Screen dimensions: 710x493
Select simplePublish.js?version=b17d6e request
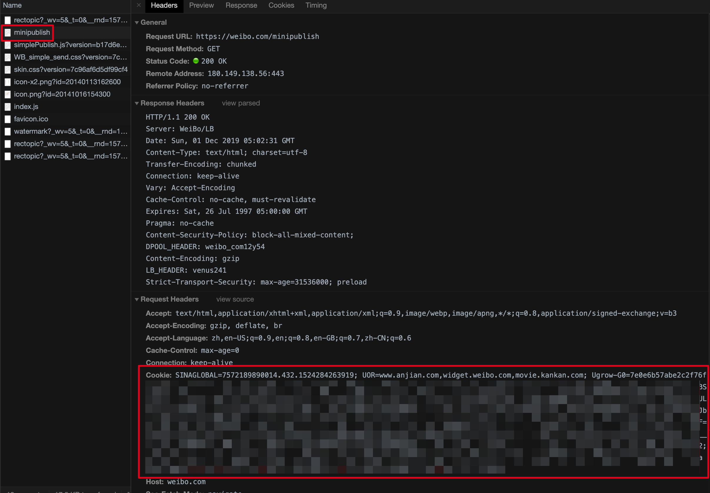pyautogui.click(x=65, y=45)
